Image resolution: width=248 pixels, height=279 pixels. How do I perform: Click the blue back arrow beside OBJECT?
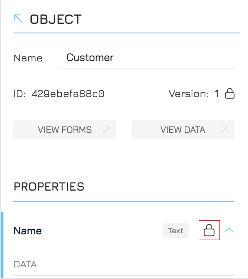[x=18, y=19]
